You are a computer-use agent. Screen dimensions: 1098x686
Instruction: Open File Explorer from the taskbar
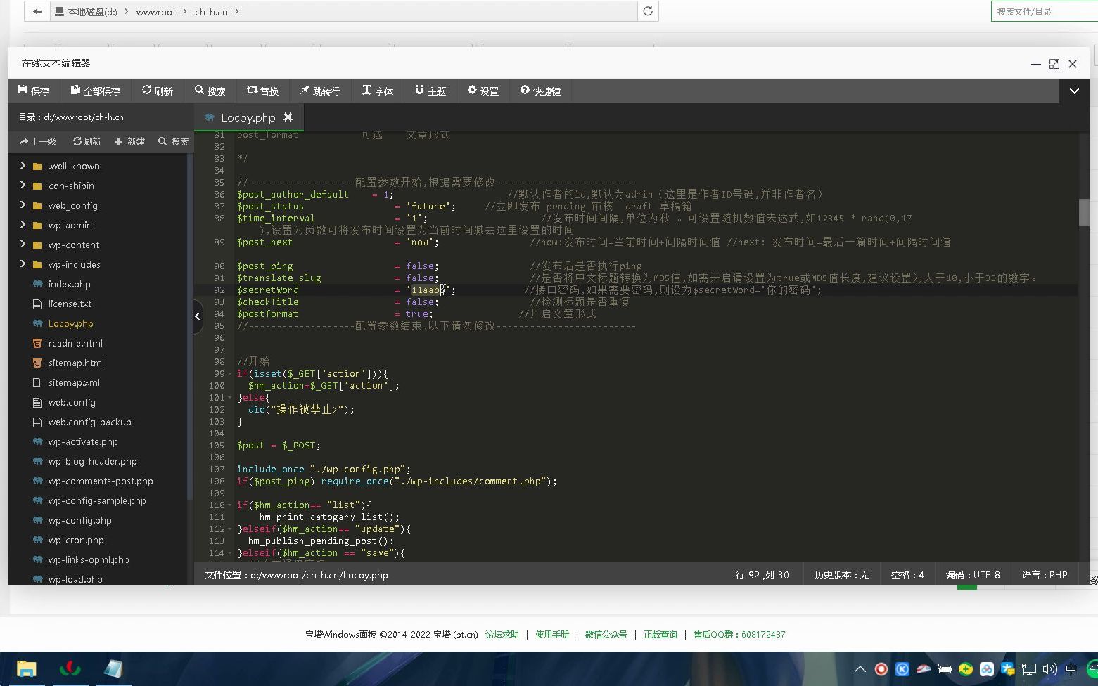coord(26,668)
